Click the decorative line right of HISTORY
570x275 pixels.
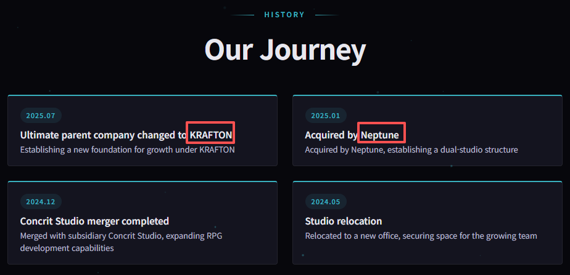click(327, 15)
